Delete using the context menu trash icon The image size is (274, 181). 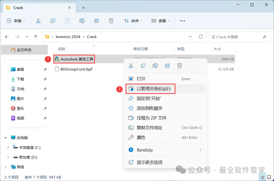[180, 66]
